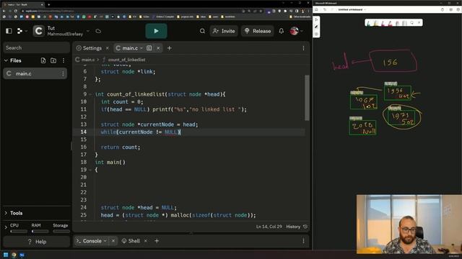Click the Invite button

(x=224, y=31)
